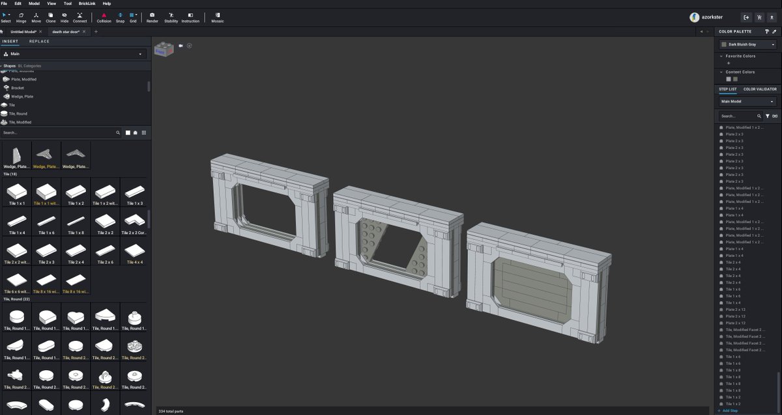Activate the Connect tool
782x415 pixels.
(x=80, y=17)
